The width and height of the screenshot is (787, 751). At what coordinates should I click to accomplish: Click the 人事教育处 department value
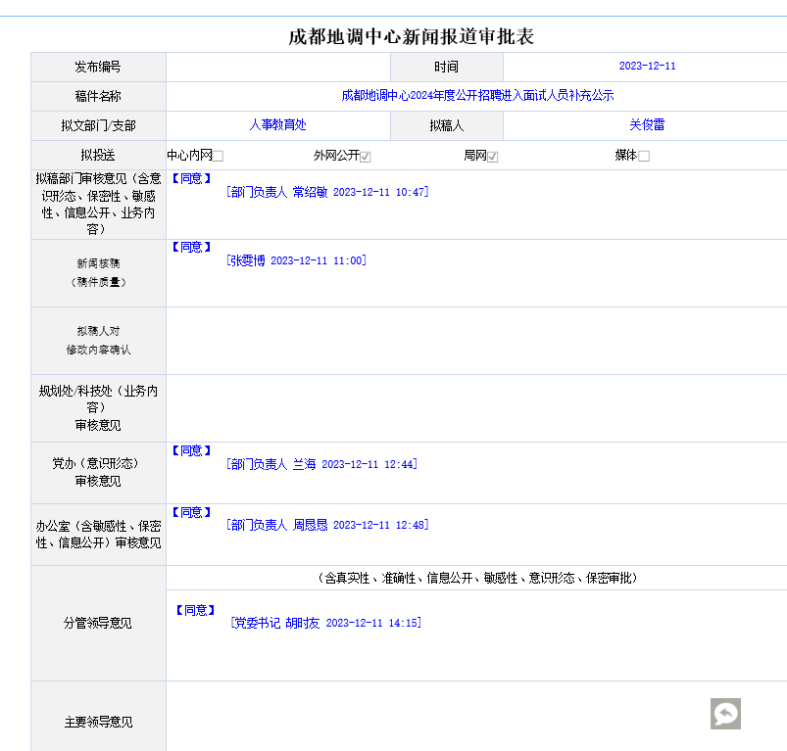coord(277,125)
